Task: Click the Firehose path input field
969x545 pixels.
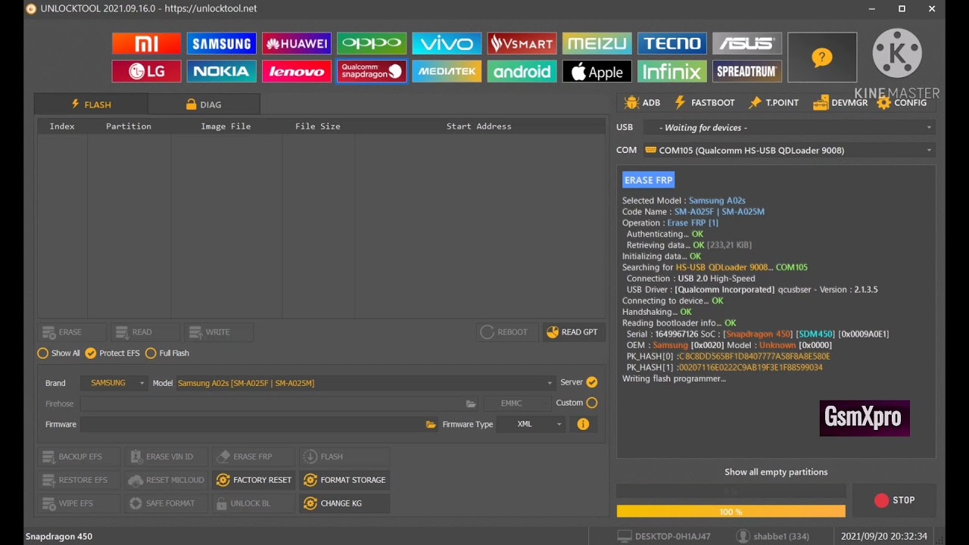Action: [273, 403]
